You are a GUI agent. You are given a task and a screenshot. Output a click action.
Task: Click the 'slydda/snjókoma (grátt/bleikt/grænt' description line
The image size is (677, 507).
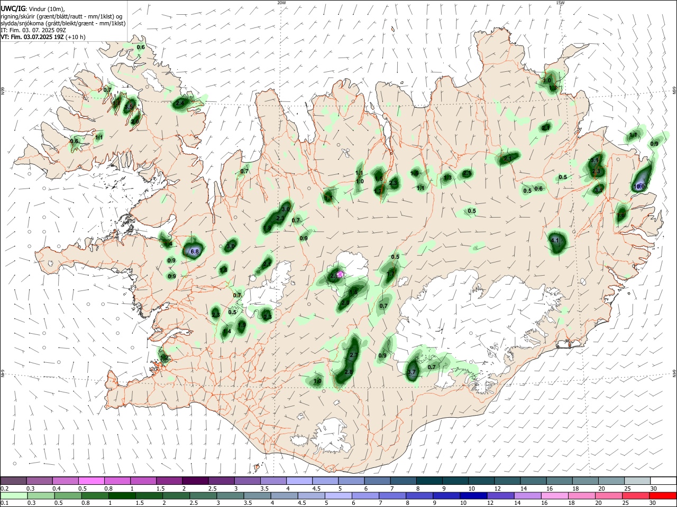[x=63, y=23]
